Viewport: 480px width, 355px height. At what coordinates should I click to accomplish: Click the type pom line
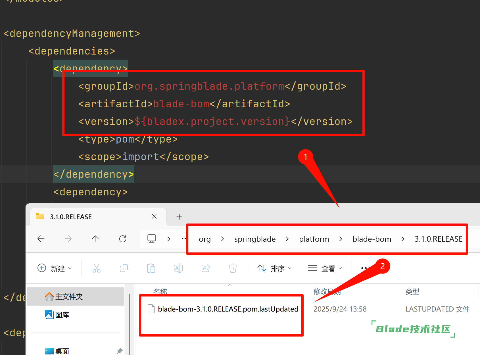pos(128,139)
